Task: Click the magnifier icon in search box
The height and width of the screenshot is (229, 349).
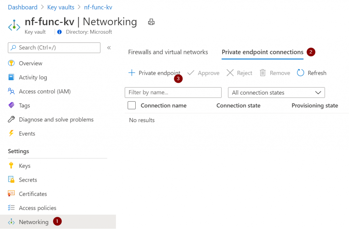Action: tap(13, 48)
